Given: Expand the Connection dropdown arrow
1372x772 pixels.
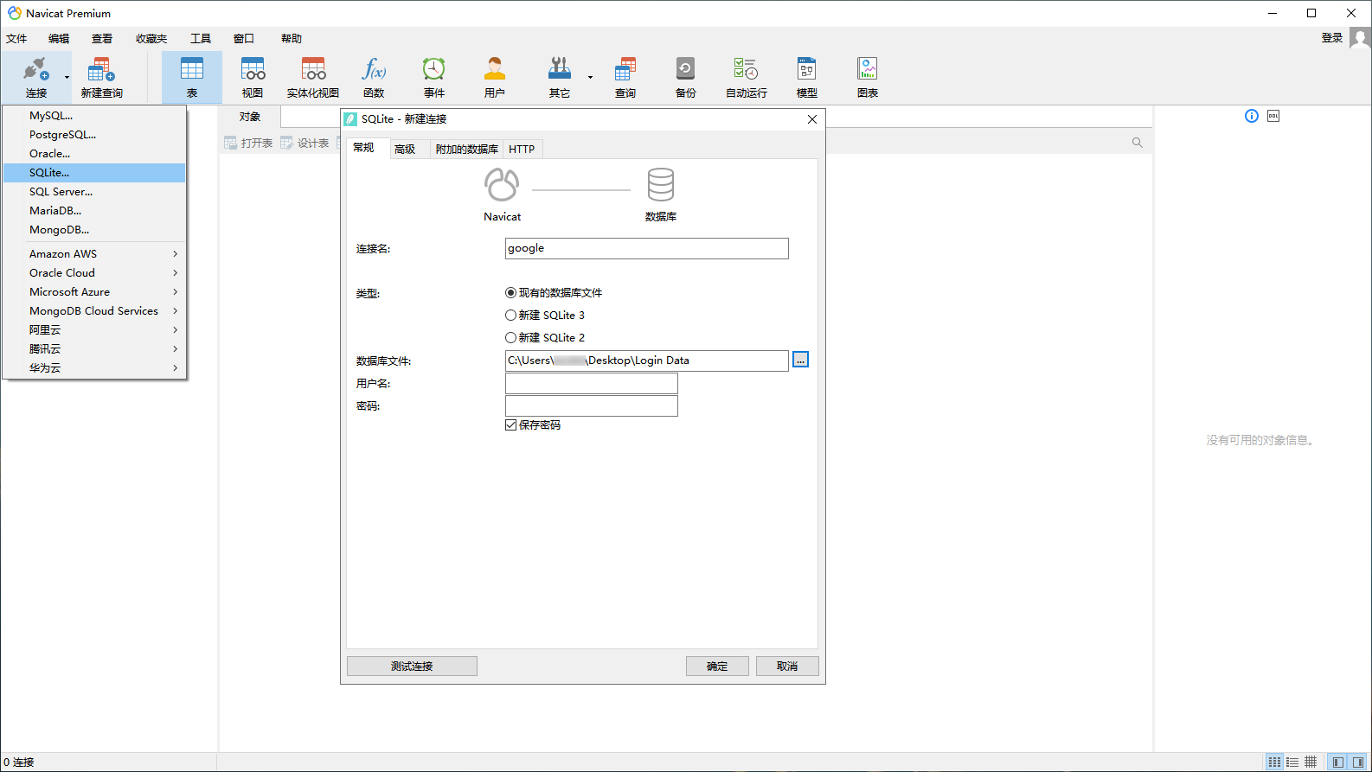Looking at the screenshot, I should [x=67, y=78].
